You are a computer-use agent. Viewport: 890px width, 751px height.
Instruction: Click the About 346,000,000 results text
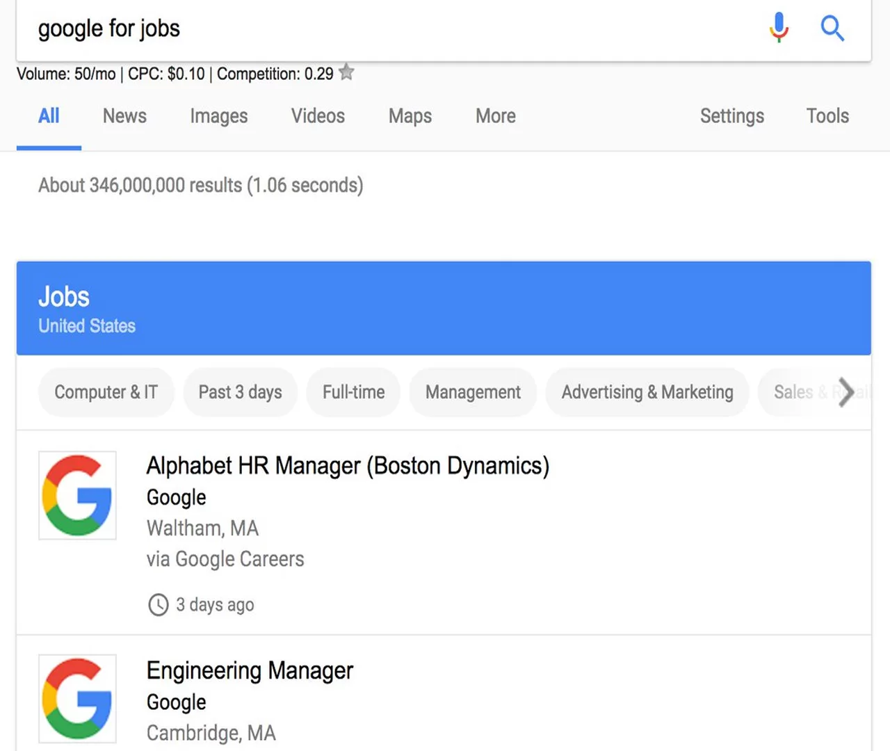tap(200, 185)
